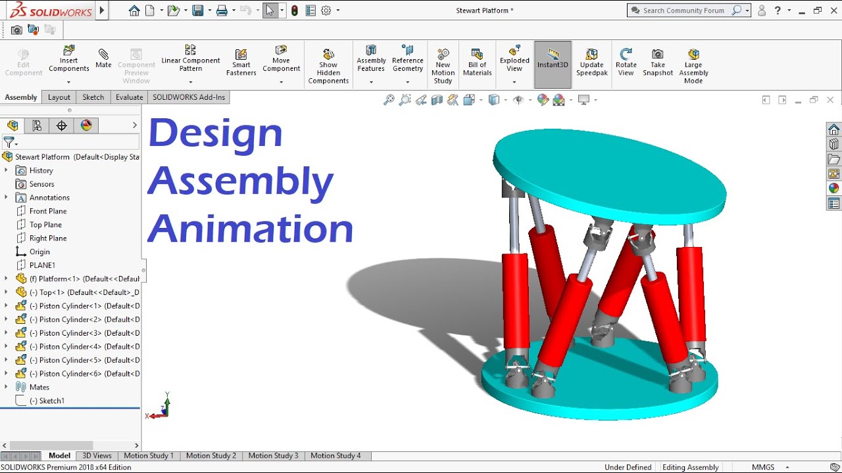Viewport: 842px width, 473px height.
Task: Click the View Orientation cube icon
Action: pos(469,100)
